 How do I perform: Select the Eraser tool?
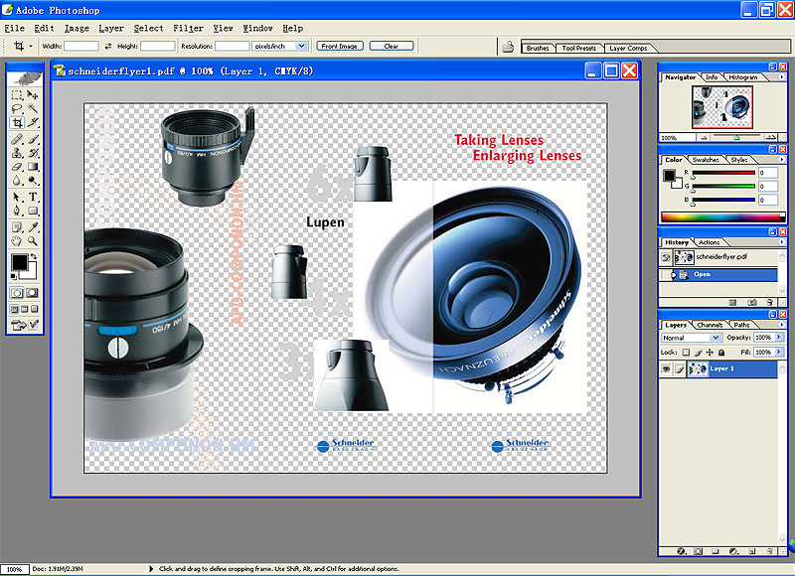[17, 166]
